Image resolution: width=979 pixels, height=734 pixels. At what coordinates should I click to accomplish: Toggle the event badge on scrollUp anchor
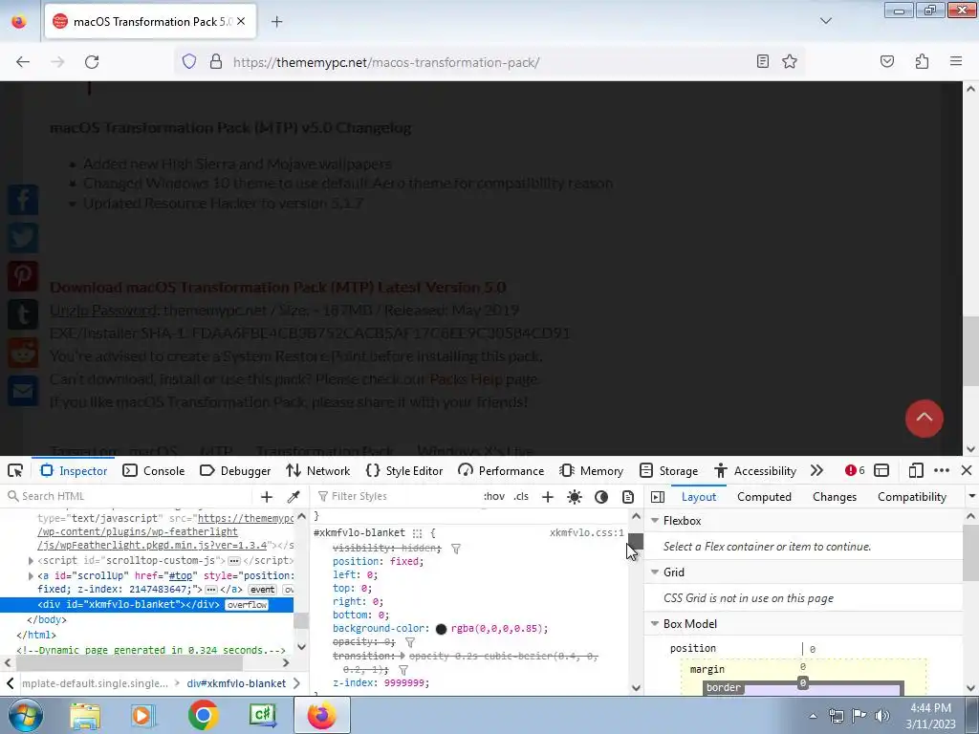coord(262,590)
